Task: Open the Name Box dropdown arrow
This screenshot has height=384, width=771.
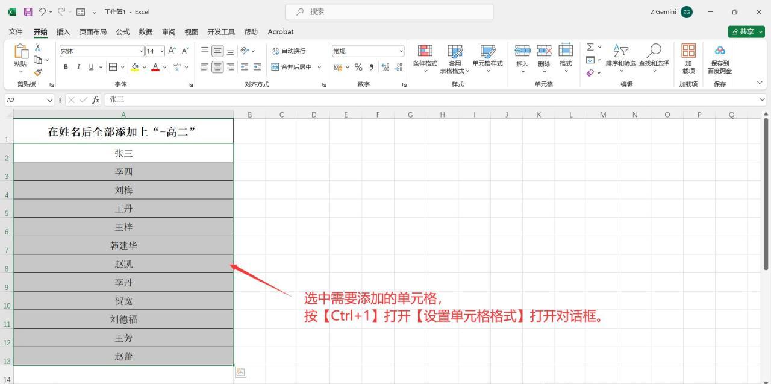Action: [x=50, y=100]
